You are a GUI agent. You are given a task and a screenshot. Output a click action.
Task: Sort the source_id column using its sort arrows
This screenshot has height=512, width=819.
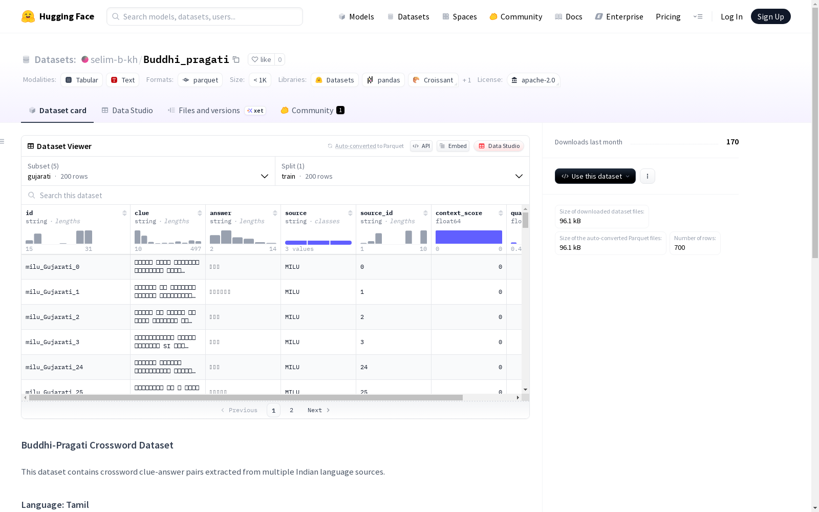[425, 213]
